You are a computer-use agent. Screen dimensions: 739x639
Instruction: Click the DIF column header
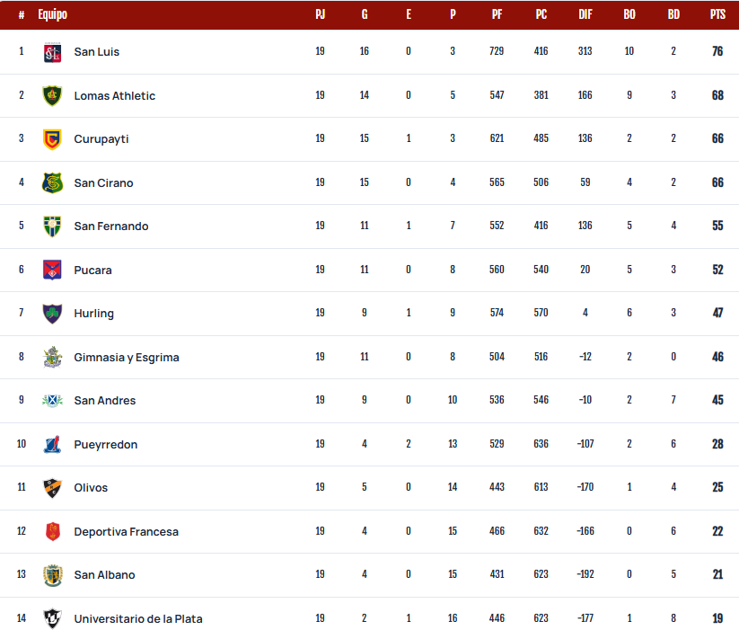point(585,14)
